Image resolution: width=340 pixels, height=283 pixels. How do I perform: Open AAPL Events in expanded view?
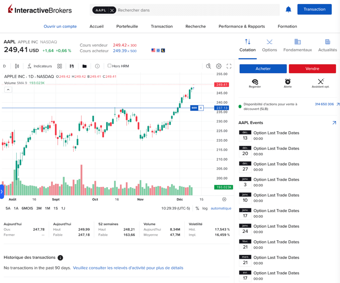334,123
